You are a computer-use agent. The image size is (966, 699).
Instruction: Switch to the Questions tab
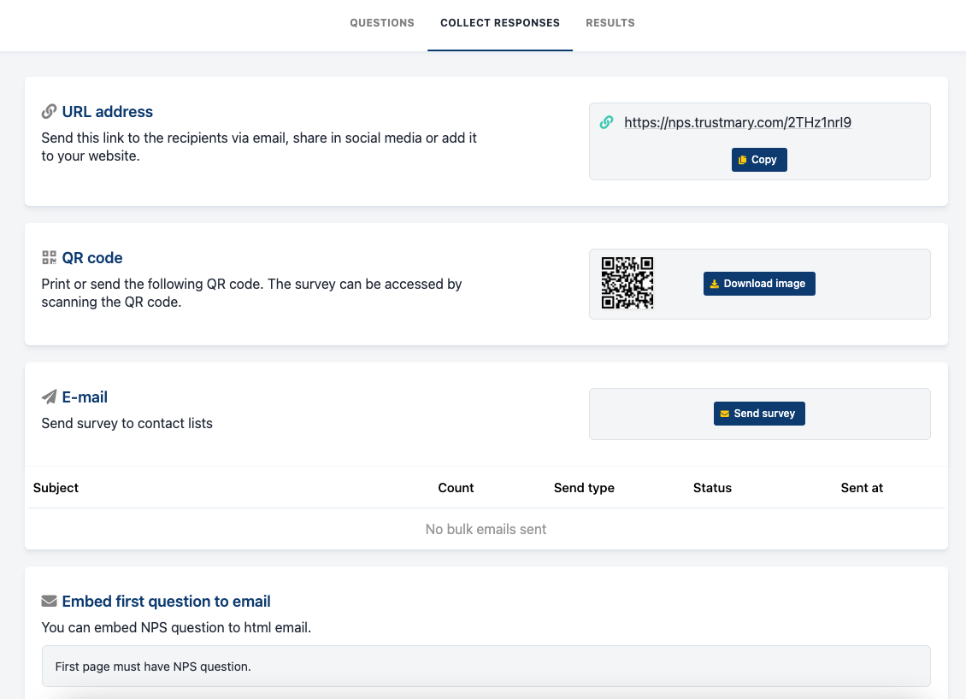[382, 23]
